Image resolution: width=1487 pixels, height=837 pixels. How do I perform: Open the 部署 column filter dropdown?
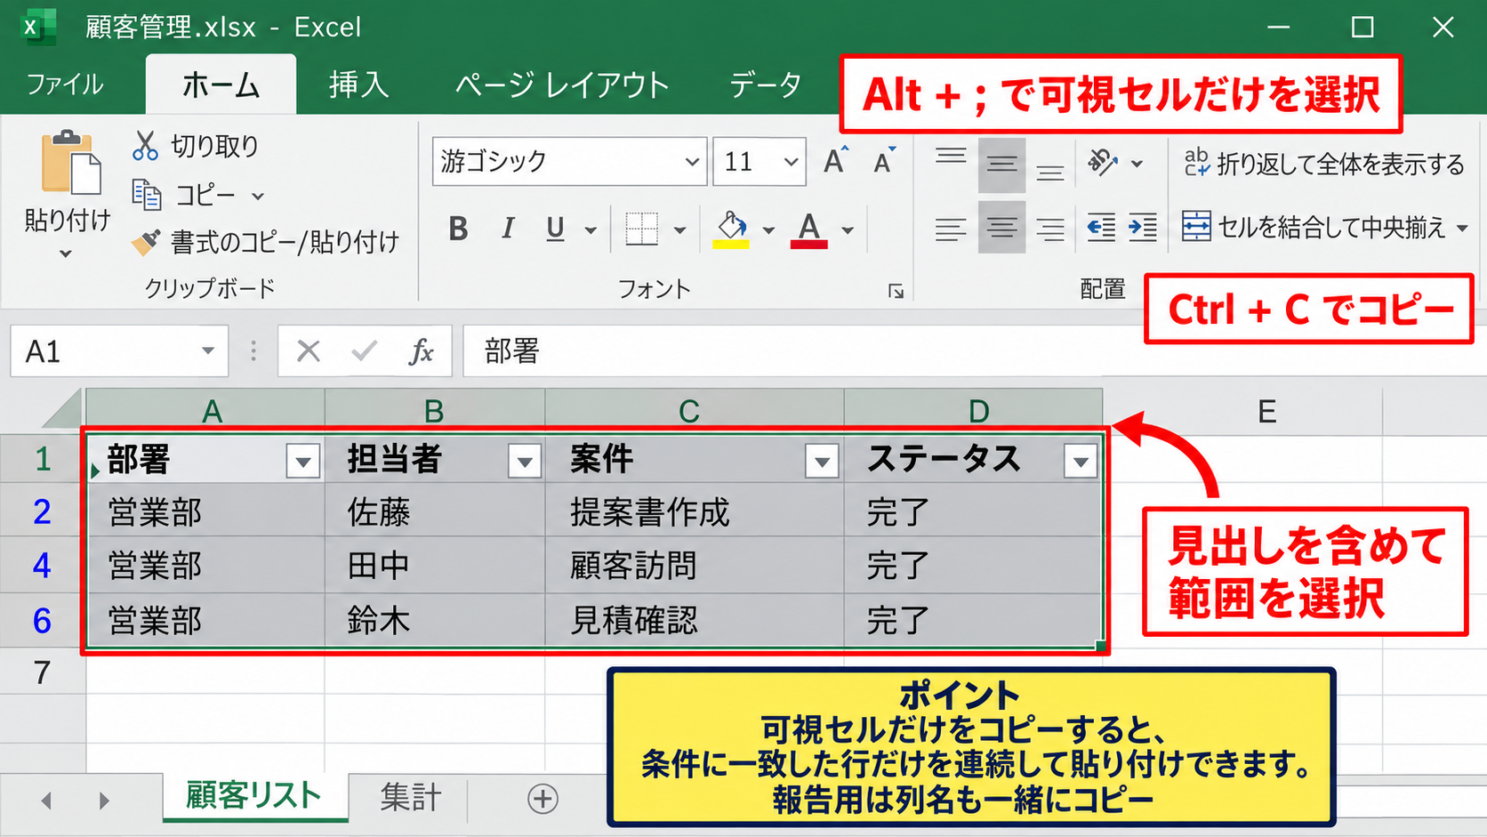pyautogui.click(x=303, y=461)
